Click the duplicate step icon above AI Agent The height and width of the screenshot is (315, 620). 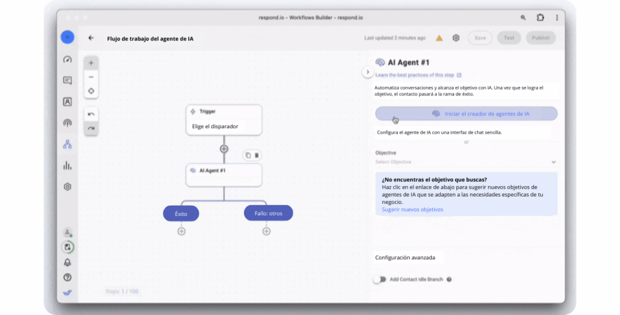coord(248,155)
